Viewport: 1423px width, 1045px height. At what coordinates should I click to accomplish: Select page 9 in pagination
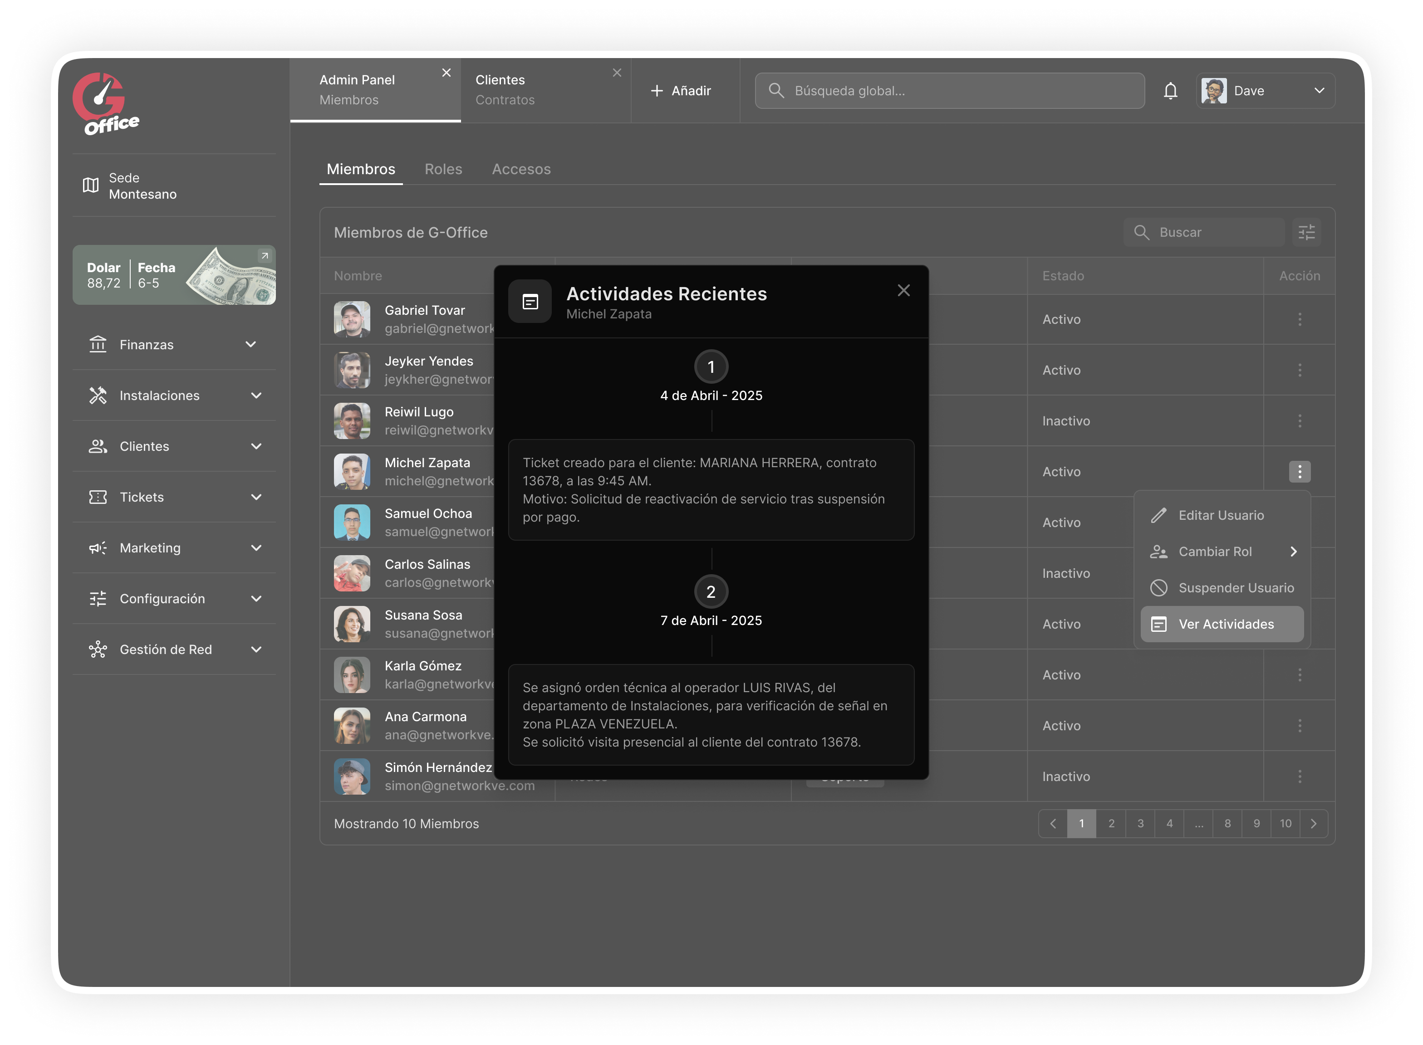click(1256, 823)
